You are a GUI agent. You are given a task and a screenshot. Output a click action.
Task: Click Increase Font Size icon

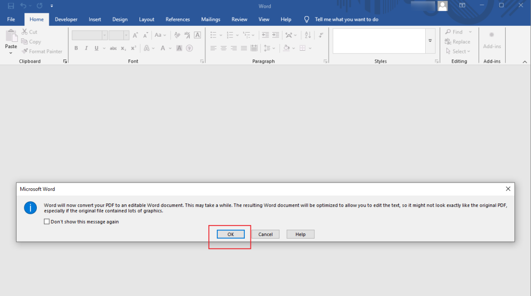click(x=135, y=35)
